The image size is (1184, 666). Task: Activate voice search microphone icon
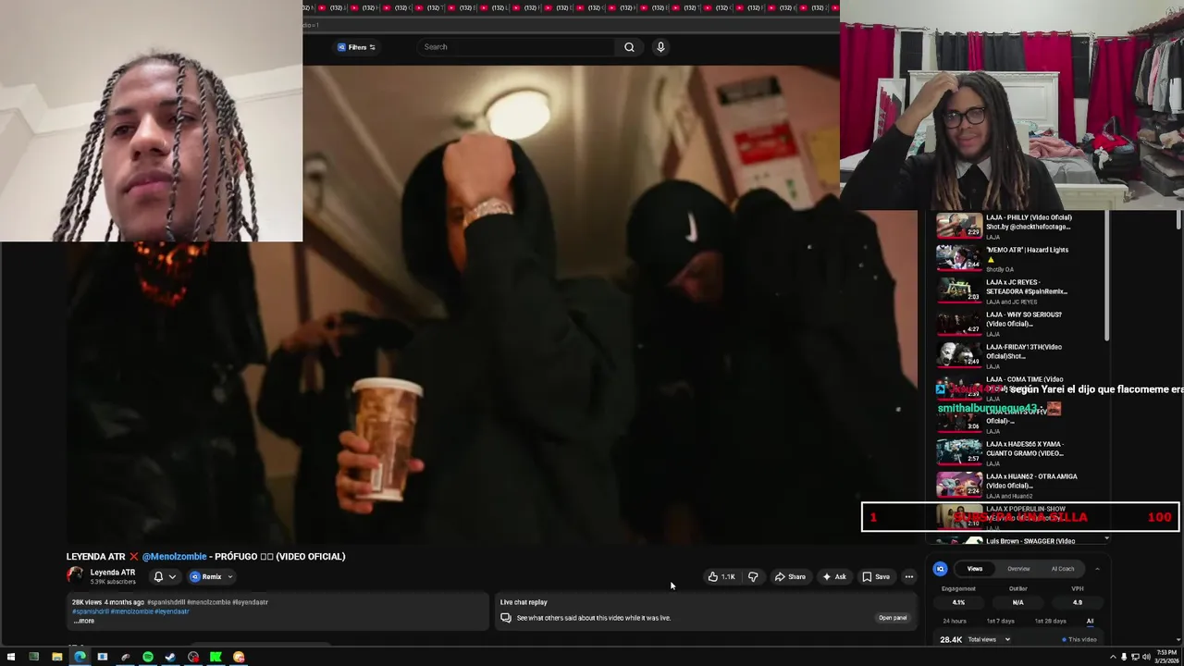[660, 47]
